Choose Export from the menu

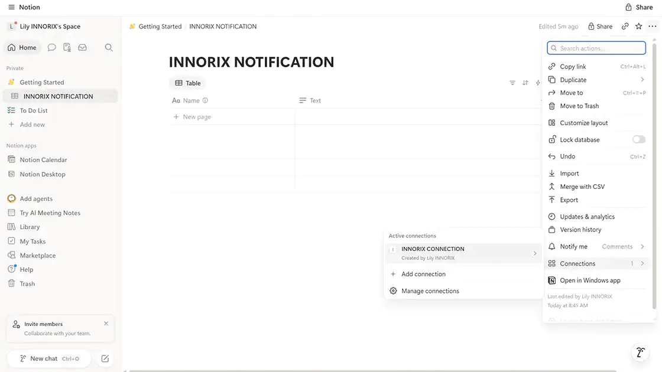596,200
